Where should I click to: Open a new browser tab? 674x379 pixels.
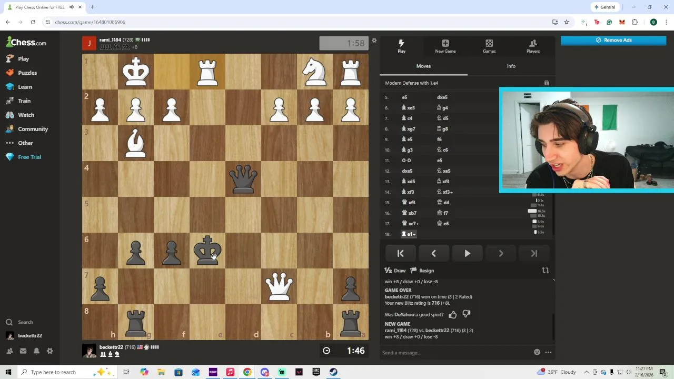click(92, 7)
